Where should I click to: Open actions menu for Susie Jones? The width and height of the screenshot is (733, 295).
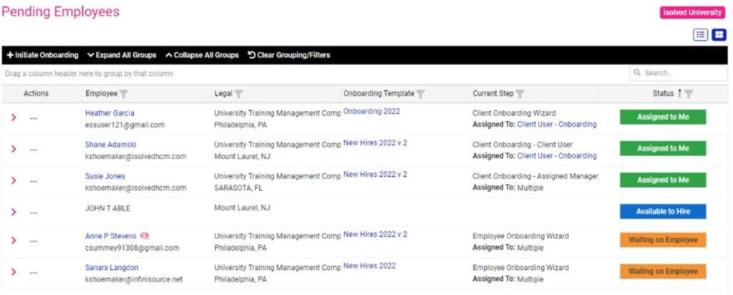pos(33,181)
